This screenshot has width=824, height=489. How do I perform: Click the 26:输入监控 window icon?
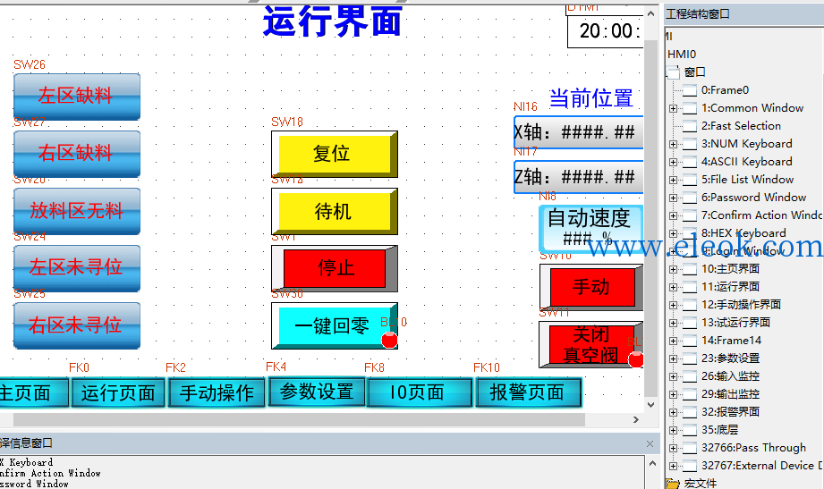pyautogui.click(x=690, y=376)
